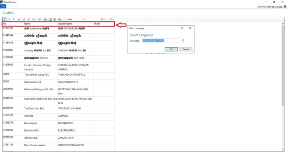Click the Find link in toolbar

click(103, 19)
